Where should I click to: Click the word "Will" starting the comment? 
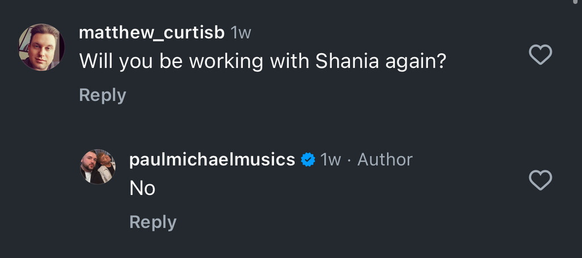click(x=96, y=61)
